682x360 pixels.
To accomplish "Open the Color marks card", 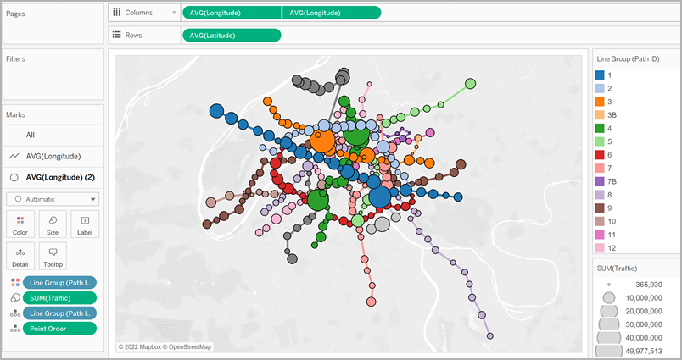I will tap(20, 224).
